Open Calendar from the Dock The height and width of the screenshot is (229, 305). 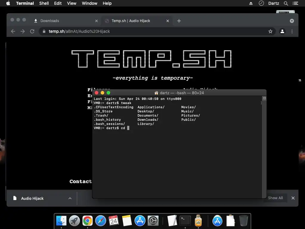click(113, 221)
